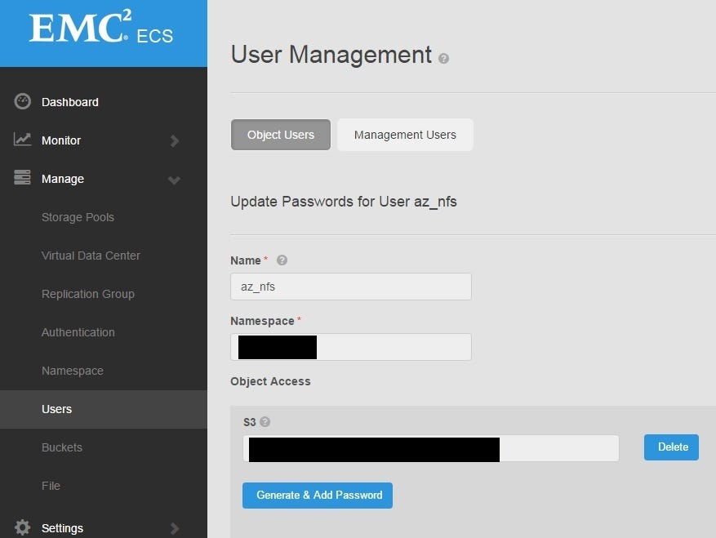Screen dimensions: 716x538
Task: Navigate to Buckets in sidebar
Action: coord(62,447)
